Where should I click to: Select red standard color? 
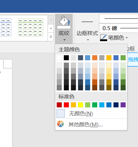(x=66, y=105)
